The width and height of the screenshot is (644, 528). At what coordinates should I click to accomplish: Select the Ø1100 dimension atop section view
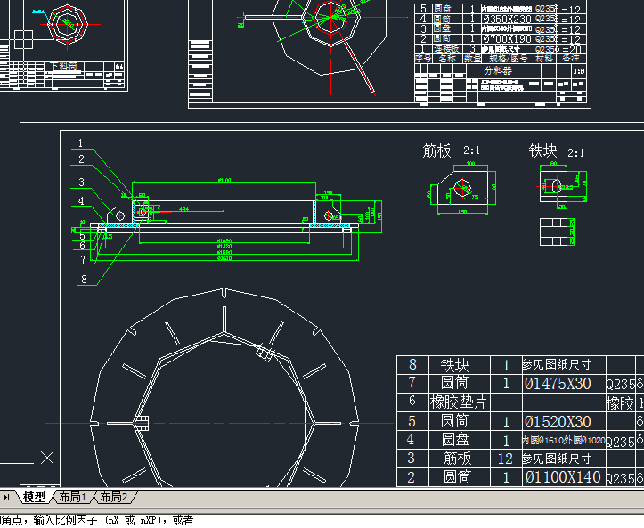click(224, 180)
